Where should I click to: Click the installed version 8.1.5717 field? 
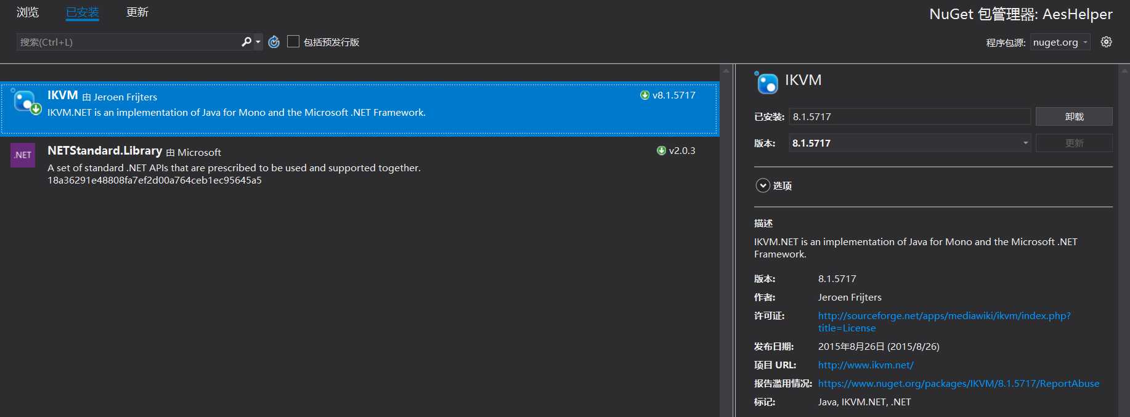[x=909, y=116]
